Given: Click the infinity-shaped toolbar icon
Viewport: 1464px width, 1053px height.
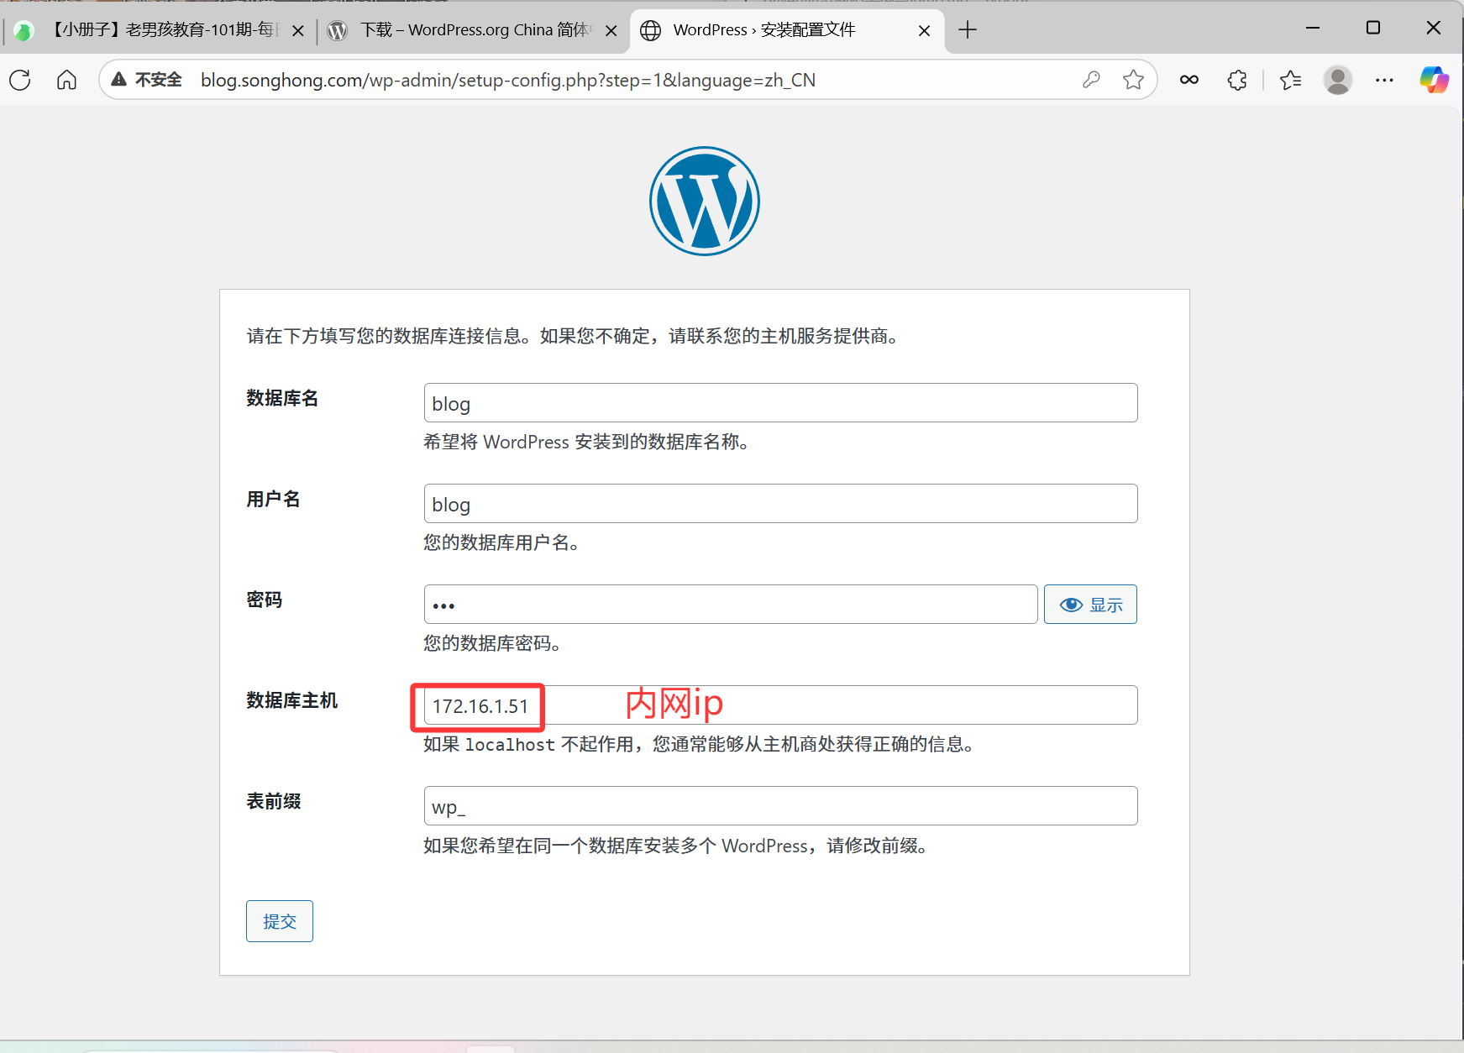Looking at the screenshot, I should (x=1189, y=80).
